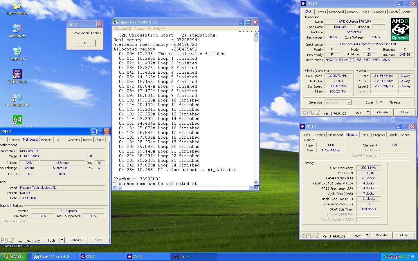This screenshot has width=418, height=261.
Task: Launch the CPUID CPU-Z desktop shortcut
Action: click(x=17, y=74)
